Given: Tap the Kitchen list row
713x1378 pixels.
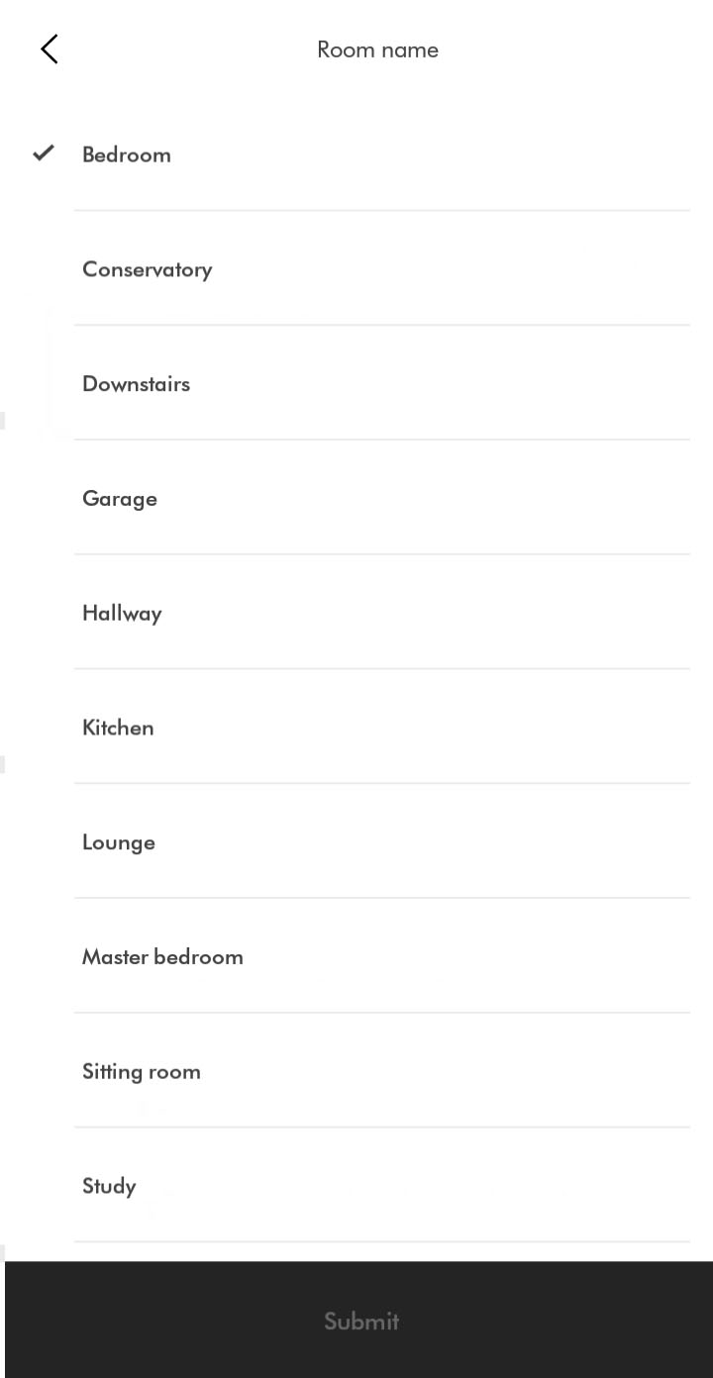Looking at the screenshot, I should (x=356, y=728).
